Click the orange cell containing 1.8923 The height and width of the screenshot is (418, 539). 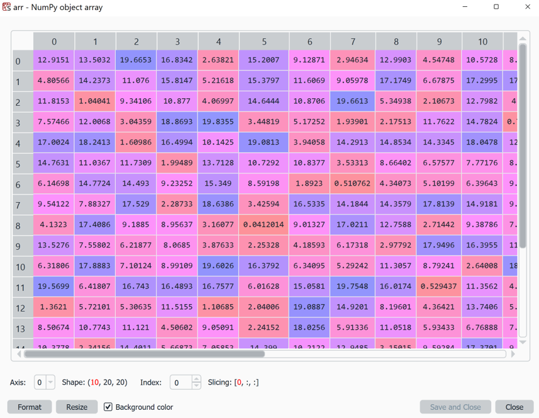click(309, 184)
